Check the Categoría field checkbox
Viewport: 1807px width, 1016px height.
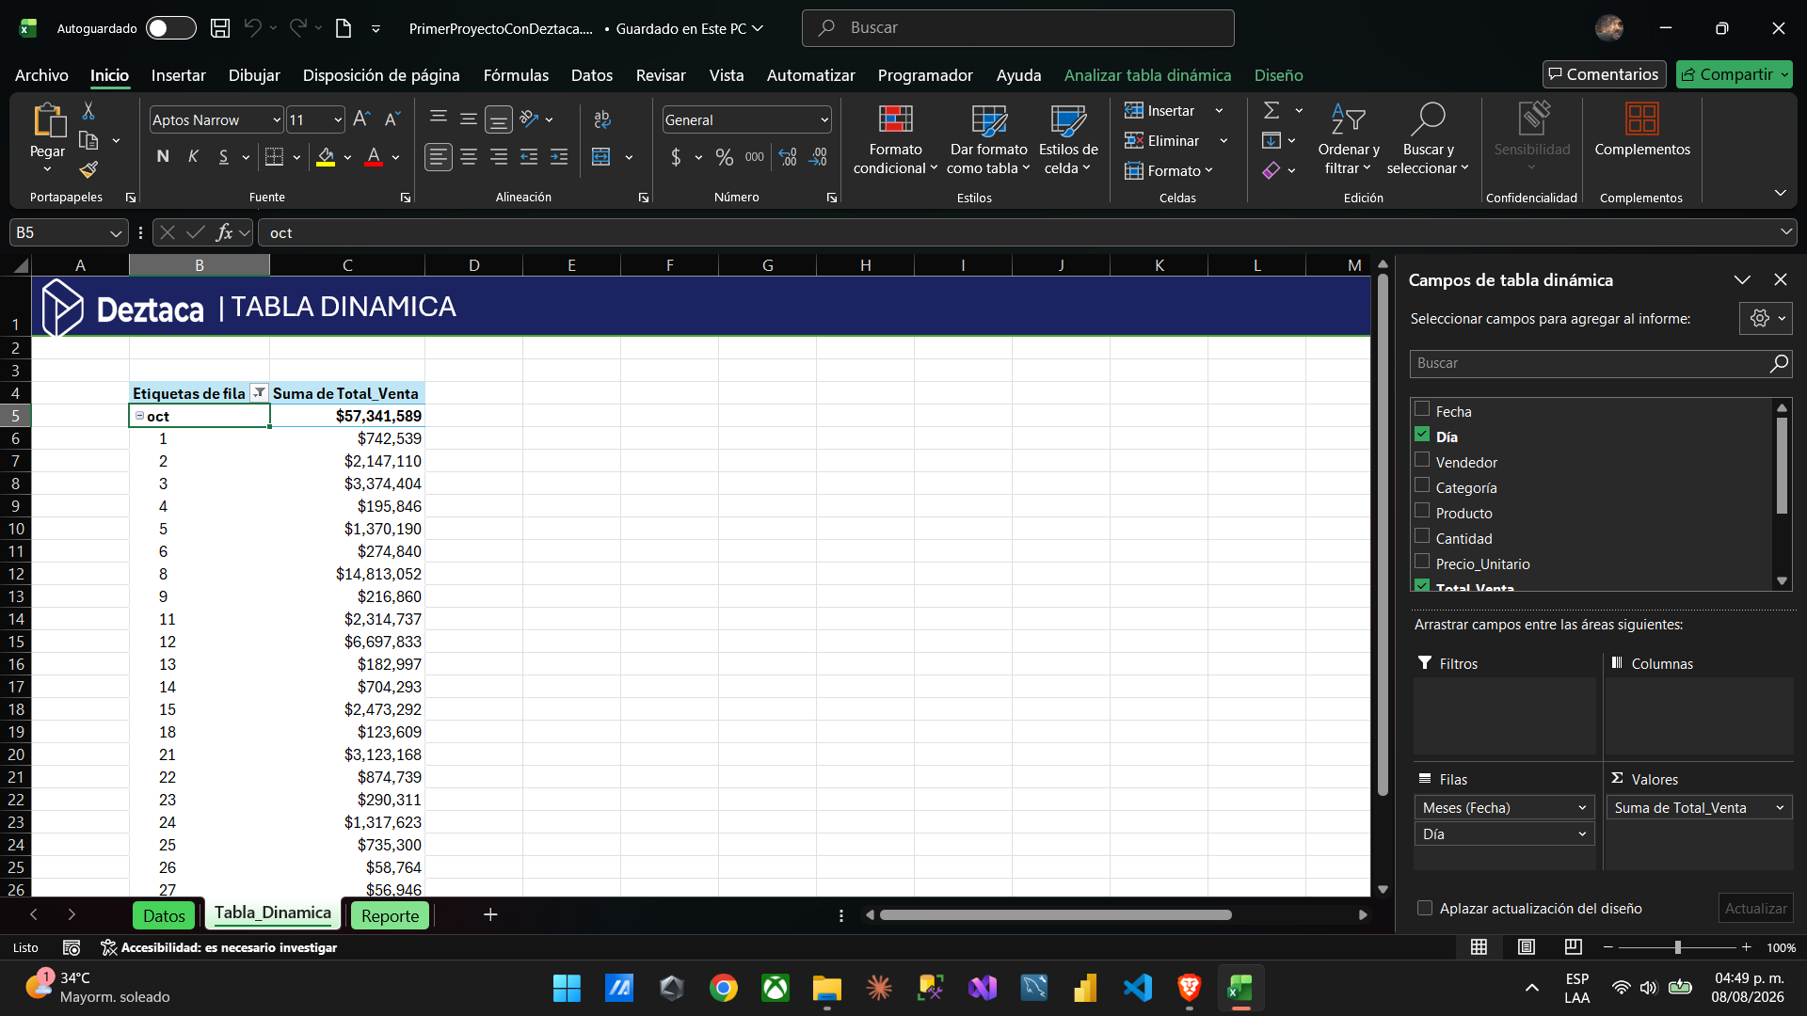click(x=1422, y=485)
